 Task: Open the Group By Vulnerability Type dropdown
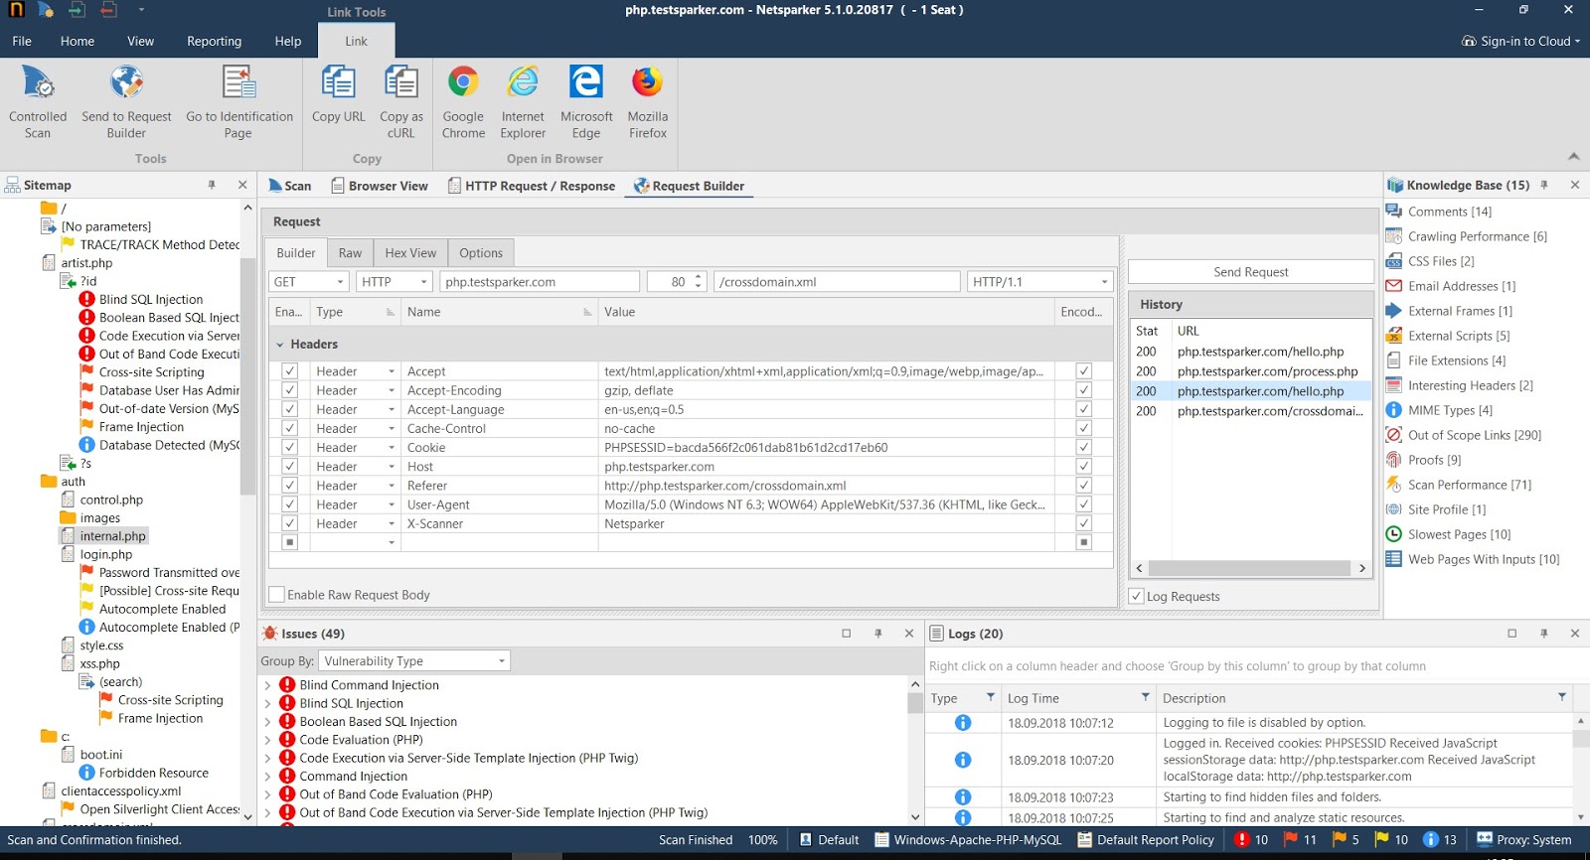pyautogui.click(x=414, y=661)
